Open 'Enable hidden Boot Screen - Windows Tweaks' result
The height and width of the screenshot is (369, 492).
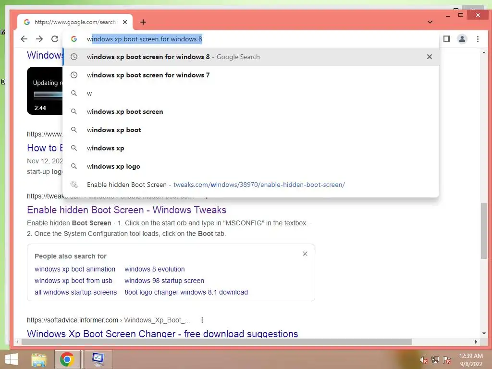click(x=126, y=209)
